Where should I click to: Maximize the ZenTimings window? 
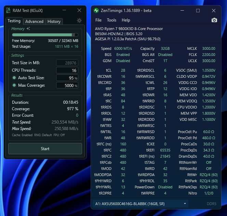pos(198,11)
